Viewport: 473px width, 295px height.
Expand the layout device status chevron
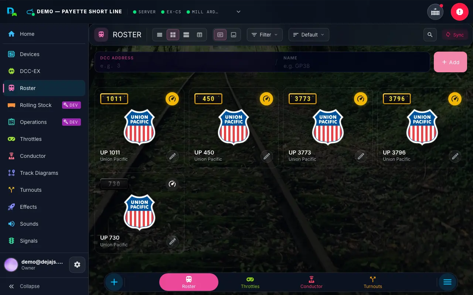coord(239,12)
